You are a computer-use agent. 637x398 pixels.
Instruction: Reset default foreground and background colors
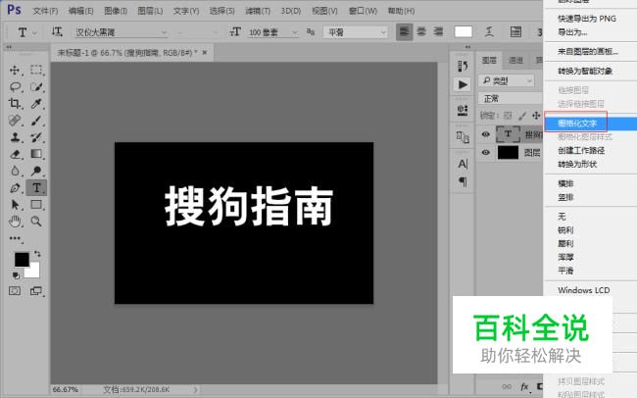16,276
